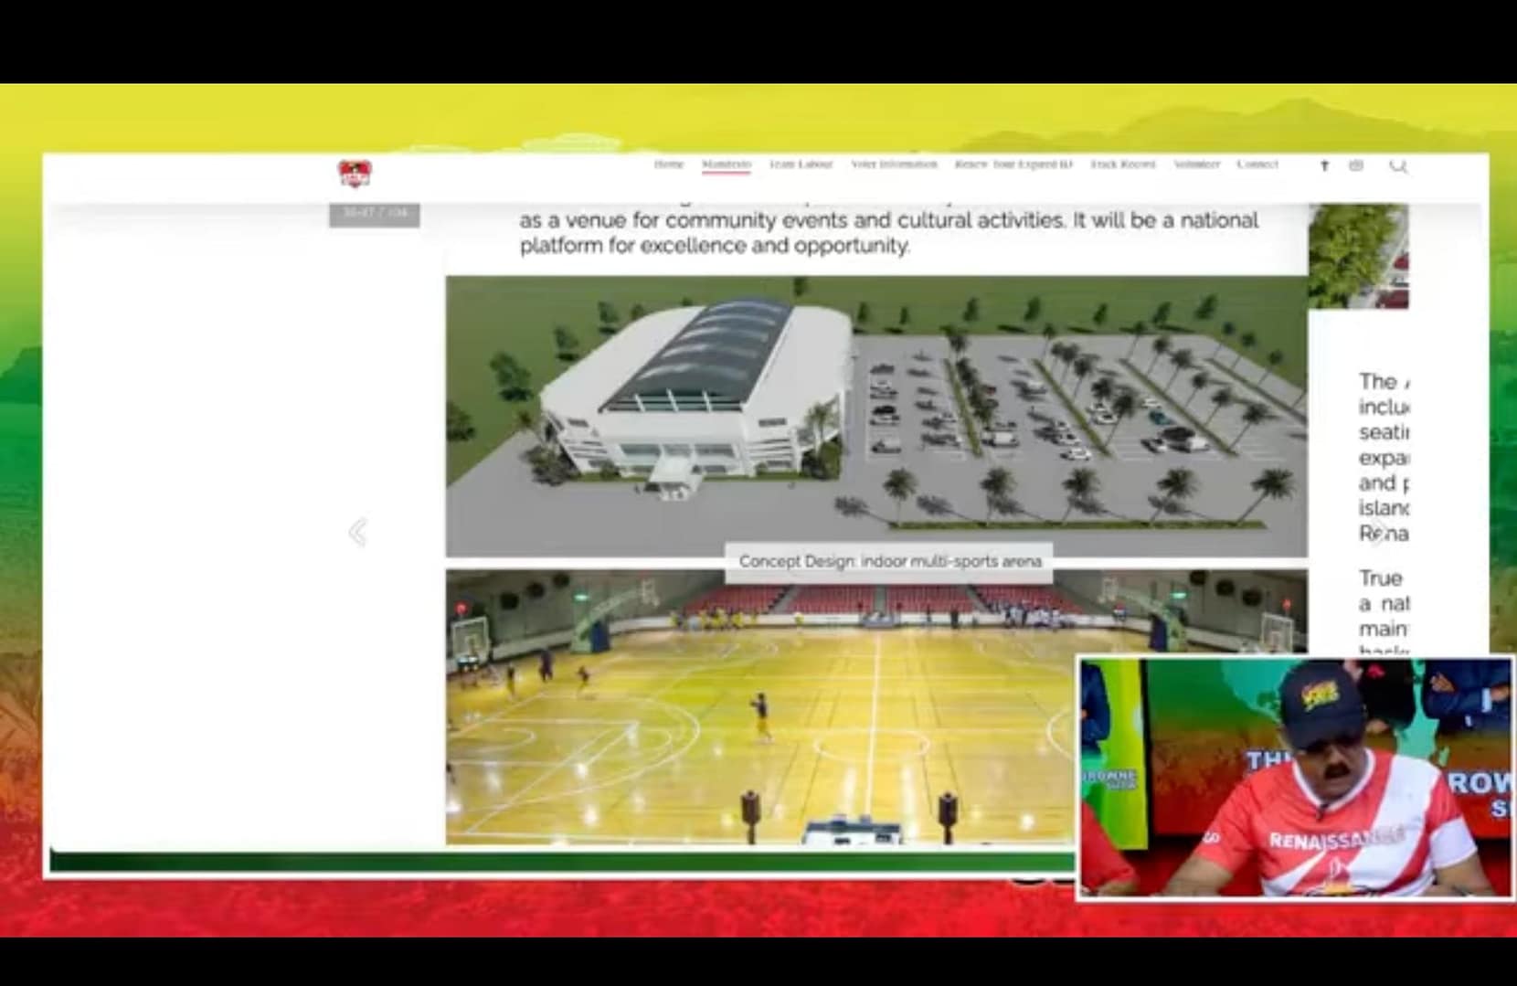Click the aerial view image at right edge
Viewport: 1517px width, 986px height.
point(1358,256)
